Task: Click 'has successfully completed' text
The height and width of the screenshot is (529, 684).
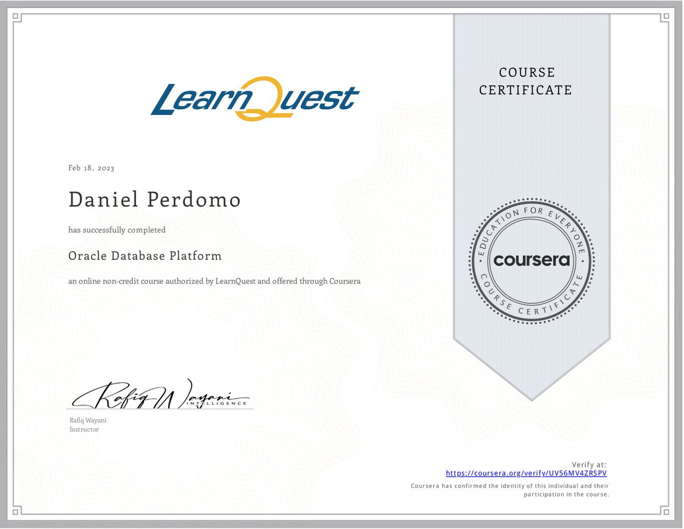Action: (117, 230)
